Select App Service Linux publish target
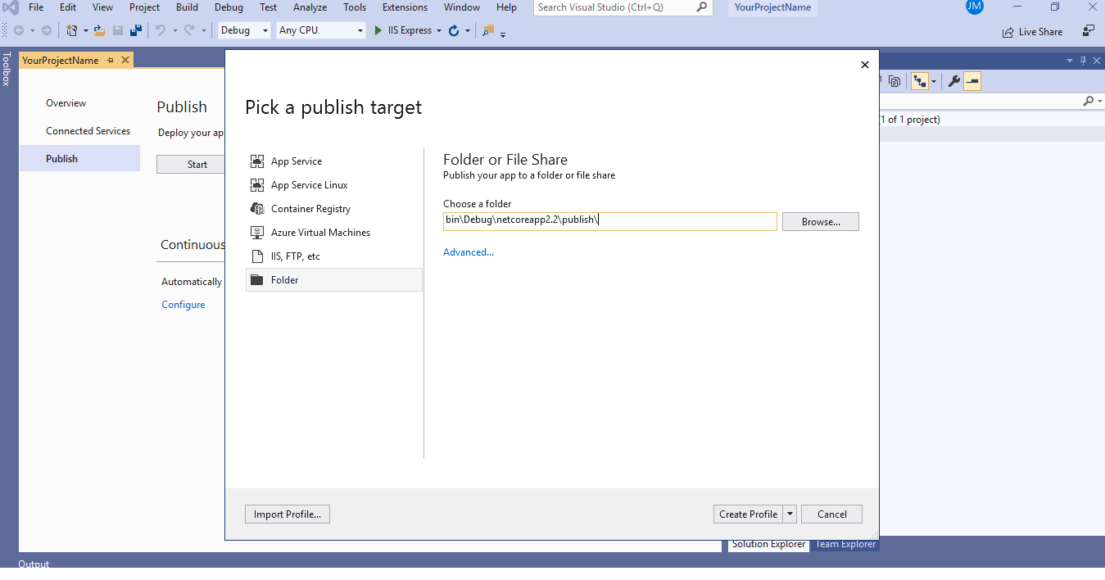The height and width of the screenshot is (580, 1105). [x=308, y=184]
